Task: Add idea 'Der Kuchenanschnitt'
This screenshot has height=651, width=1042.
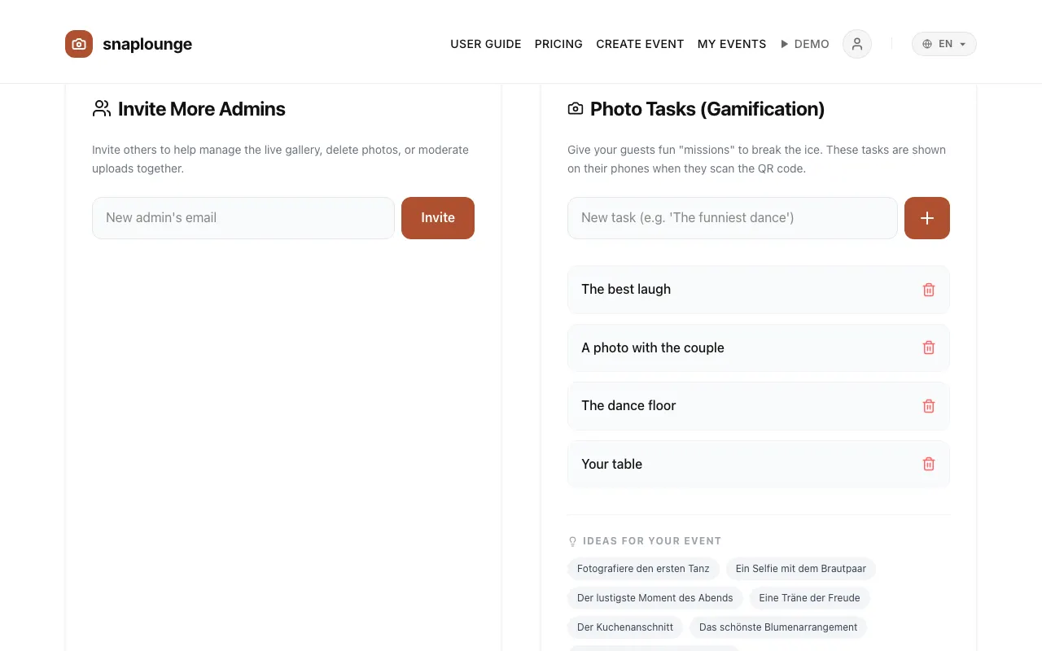Action: click(x=625, y=627)
